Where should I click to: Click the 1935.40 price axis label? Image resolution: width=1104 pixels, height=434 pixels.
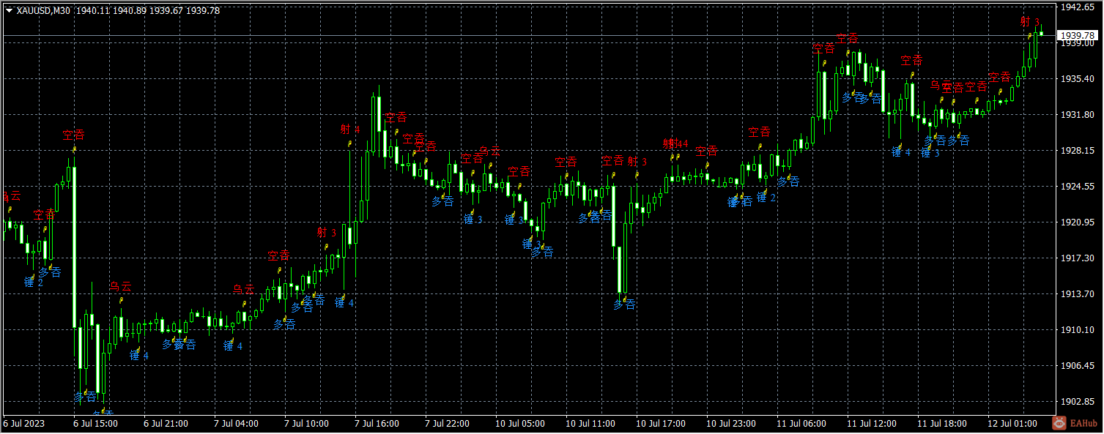pos(1078,79)
